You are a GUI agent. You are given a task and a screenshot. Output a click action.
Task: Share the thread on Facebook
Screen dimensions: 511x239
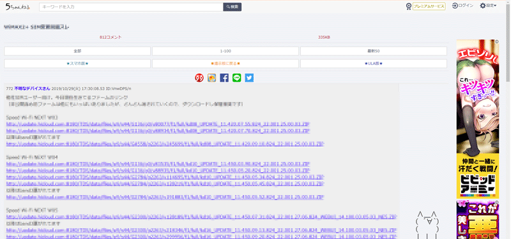pyautogui.click(x=224, y=78)
